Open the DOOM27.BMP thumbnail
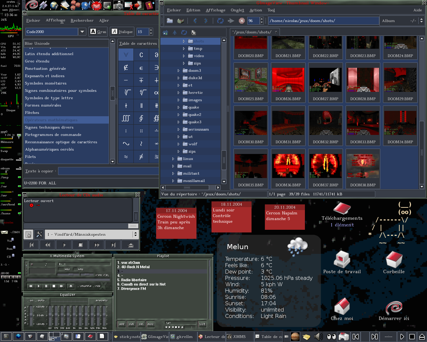427x342 pixels. 325,80
